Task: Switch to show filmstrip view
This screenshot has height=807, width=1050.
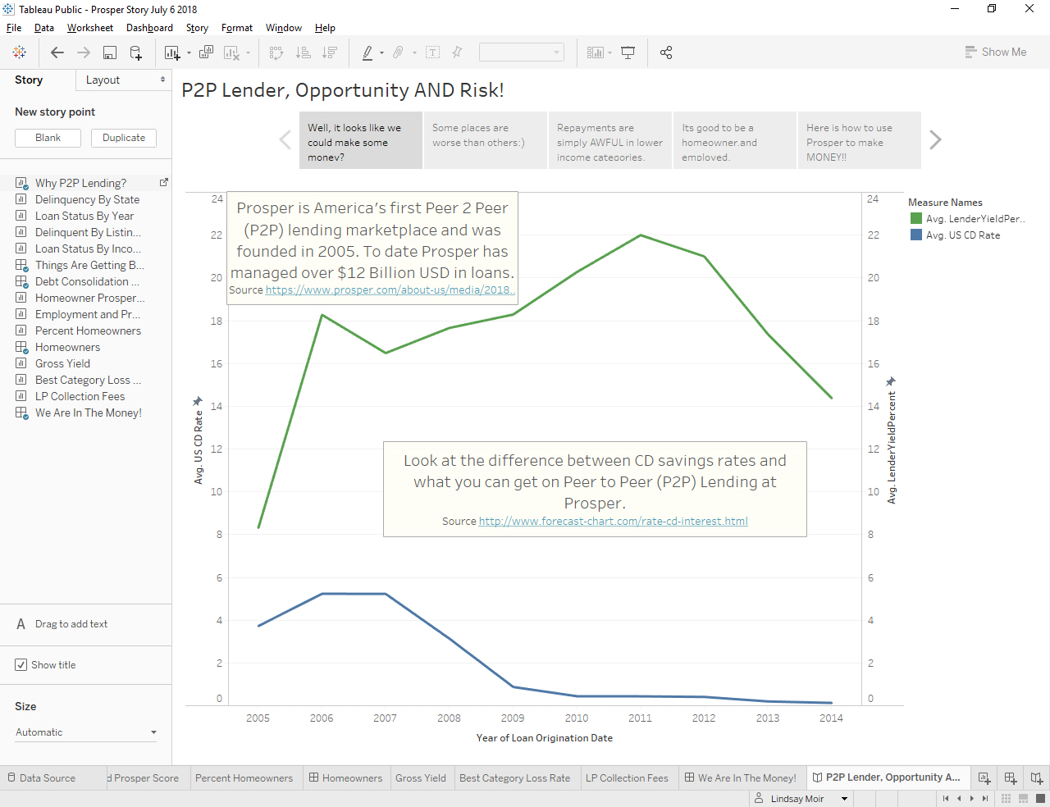Action: point(1023,798)
